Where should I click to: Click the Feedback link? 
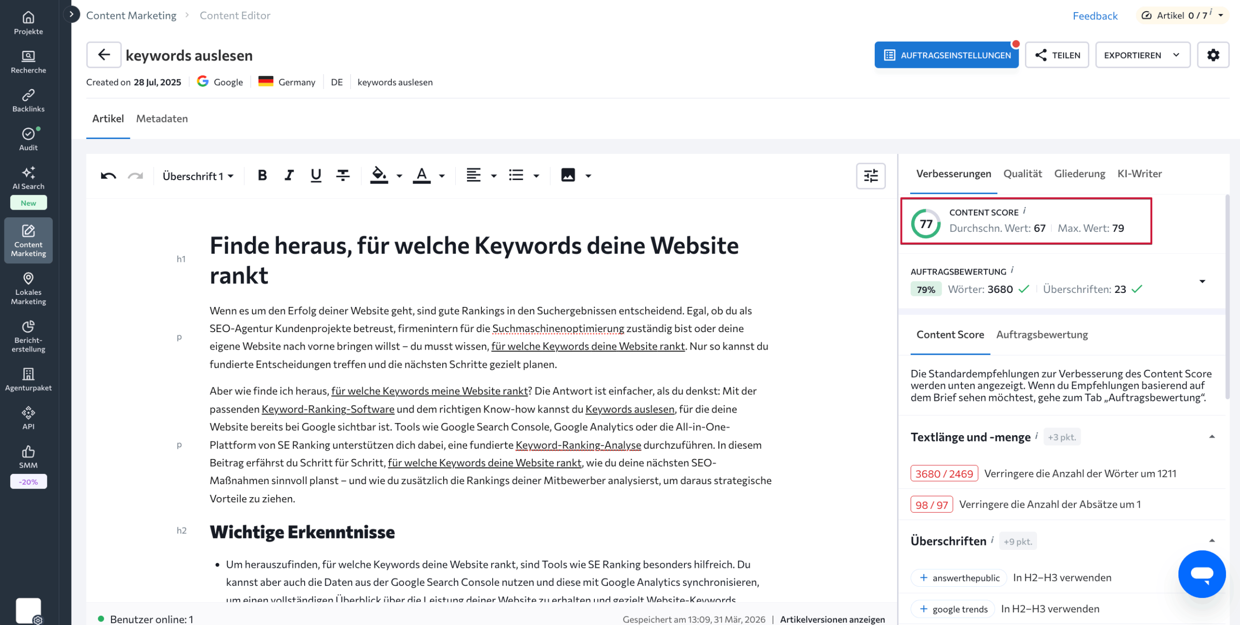[x=1095, y=15]
